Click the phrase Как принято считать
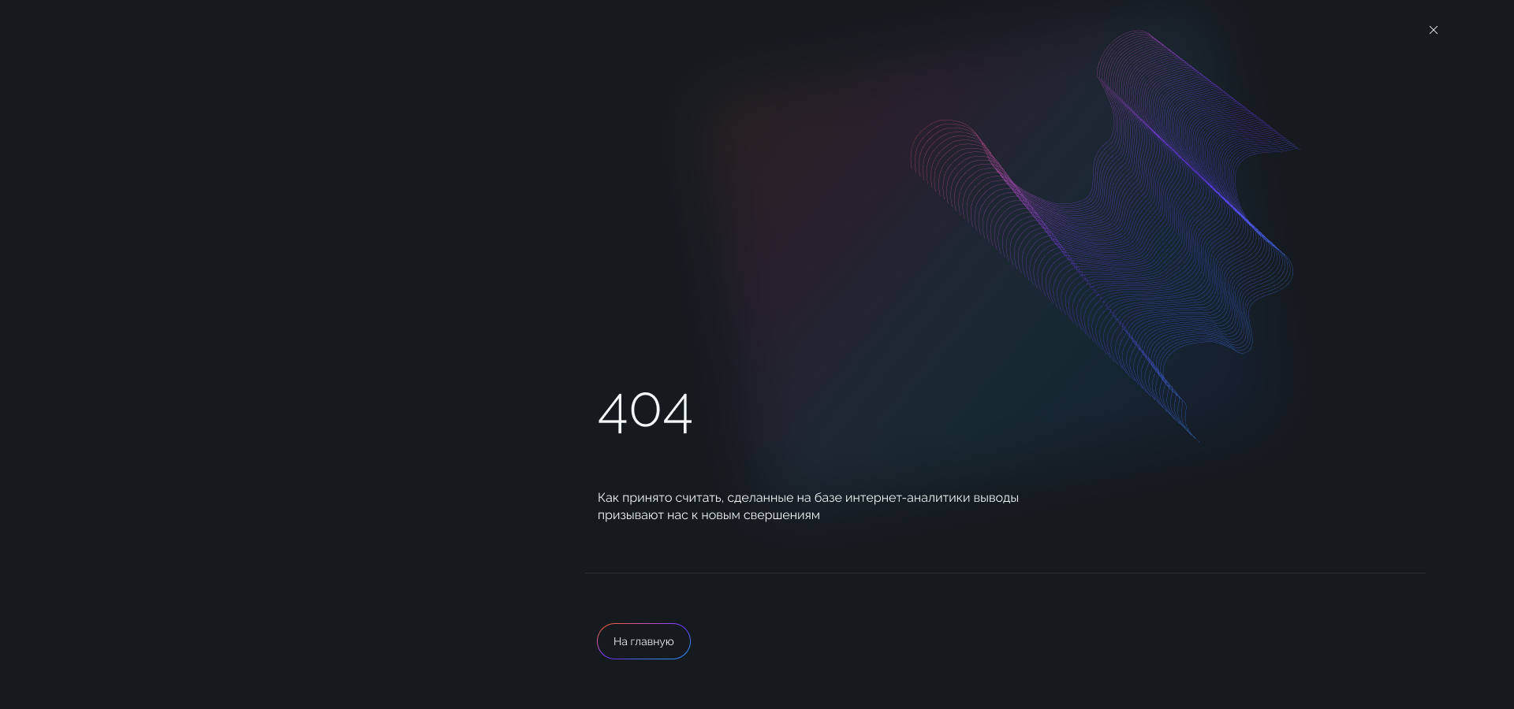The height and width of the screenshot is (709, 1514). [659, 498]
